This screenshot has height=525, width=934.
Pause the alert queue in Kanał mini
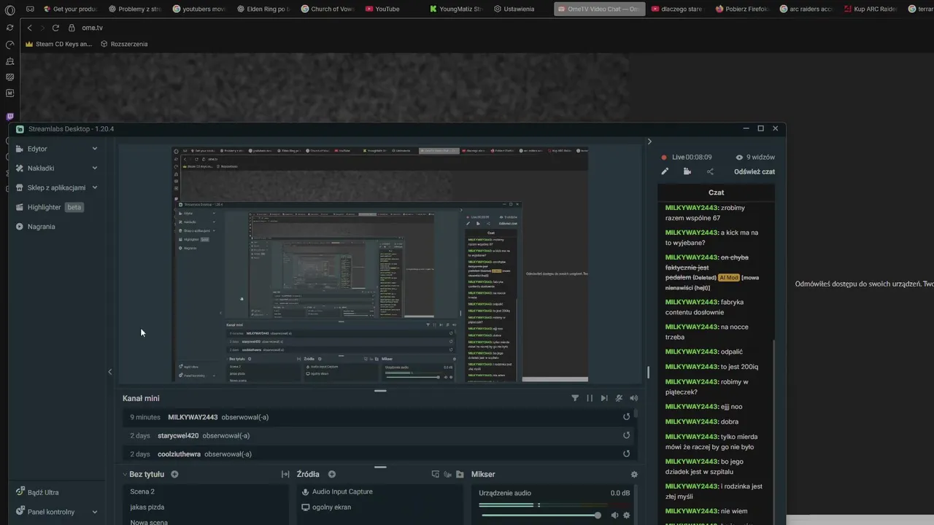pyautogui.click(x=590, y=398)
